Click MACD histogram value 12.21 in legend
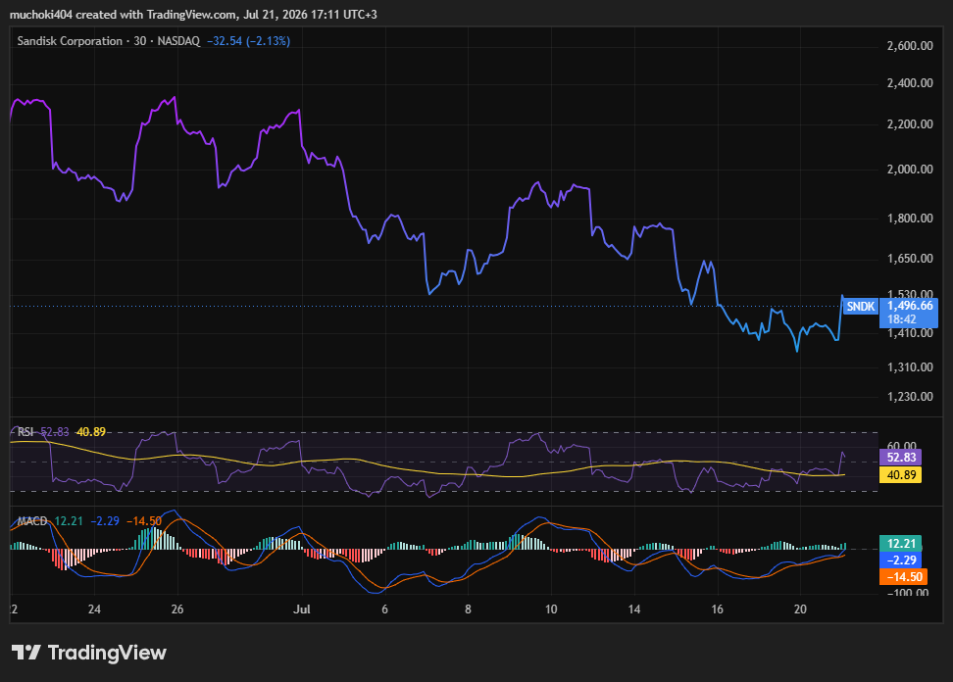 pyautogui.click(x=69, y=521)
